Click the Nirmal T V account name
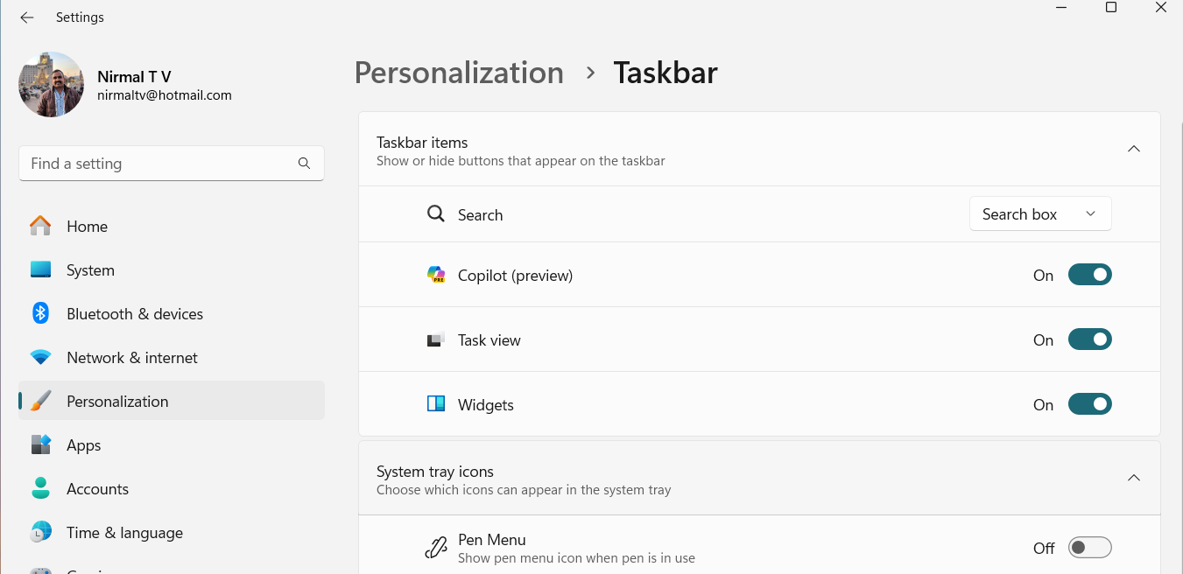This screenshot has height=574, width=1183. pos(134,77)
